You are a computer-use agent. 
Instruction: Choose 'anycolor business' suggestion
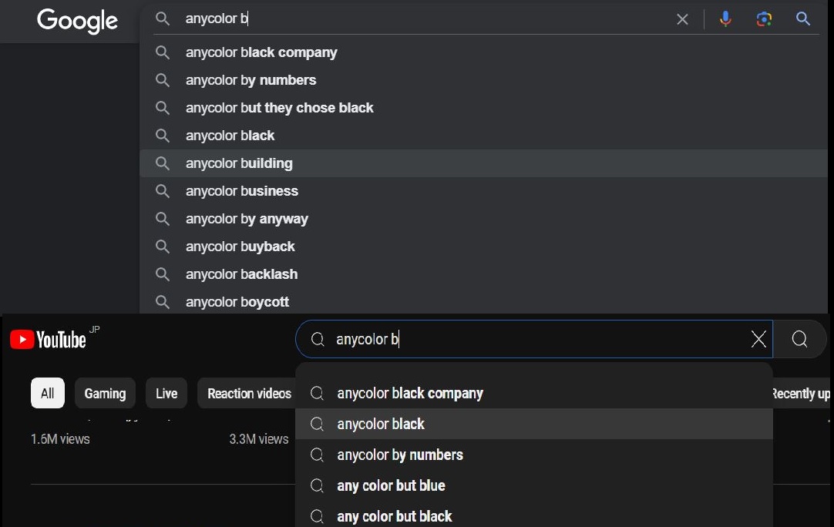point(483,191)
